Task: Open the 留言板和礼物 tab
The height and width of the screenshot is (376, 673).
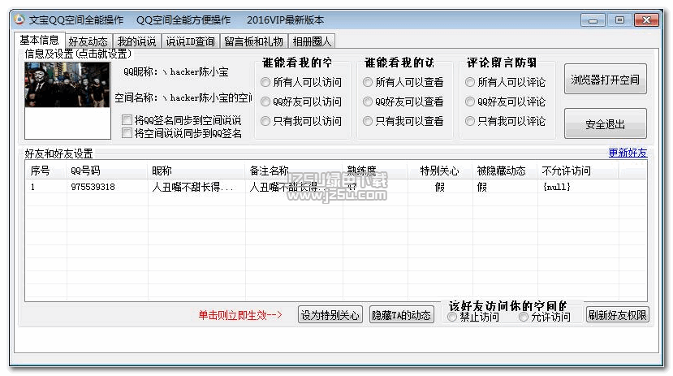Action: point(253,41)
